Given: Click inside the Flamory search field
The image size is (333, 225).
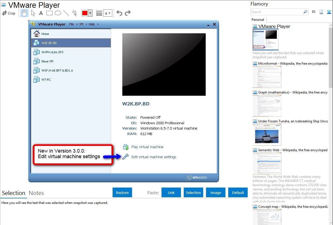Looking at the screenshot, I should pyautogui.click(x=277, y=12).
